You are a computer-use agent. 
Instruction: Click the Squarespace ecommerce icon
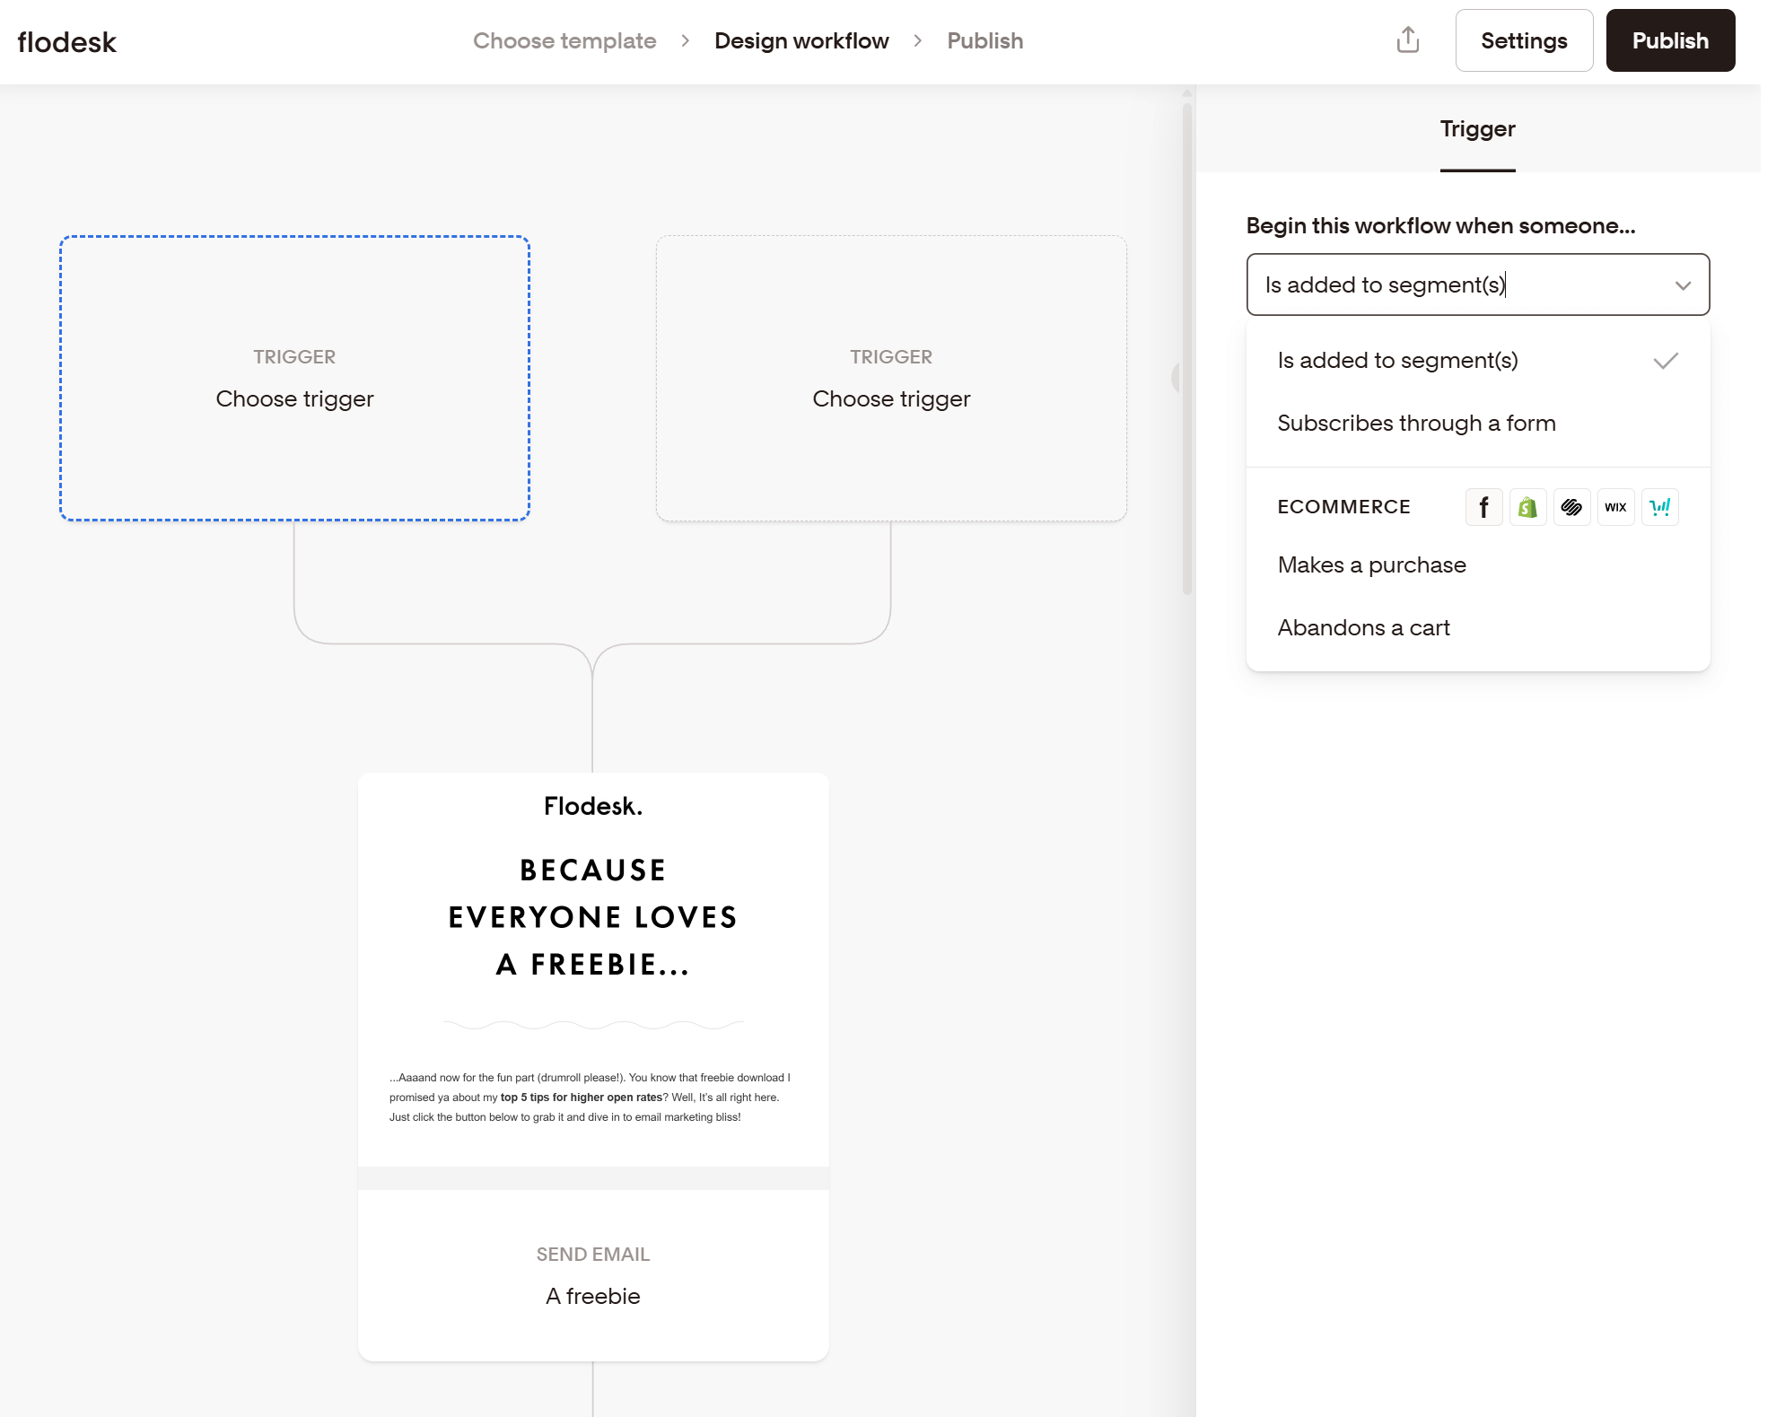[1571, 507]
